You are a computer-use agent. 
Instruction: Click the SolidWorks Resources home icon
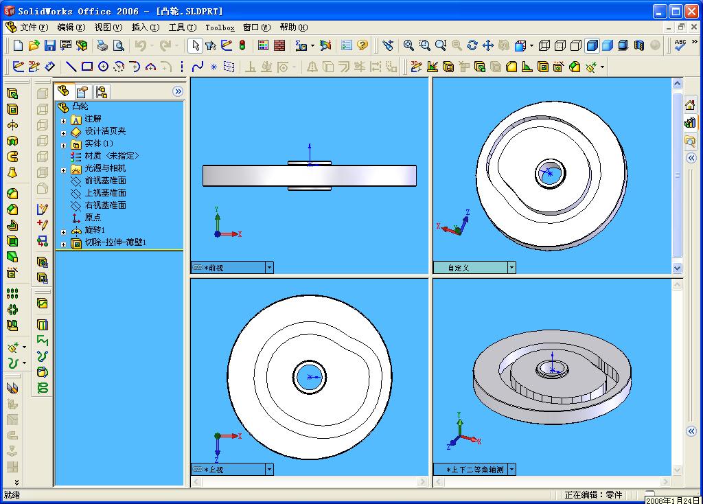[x=690, y=105]
